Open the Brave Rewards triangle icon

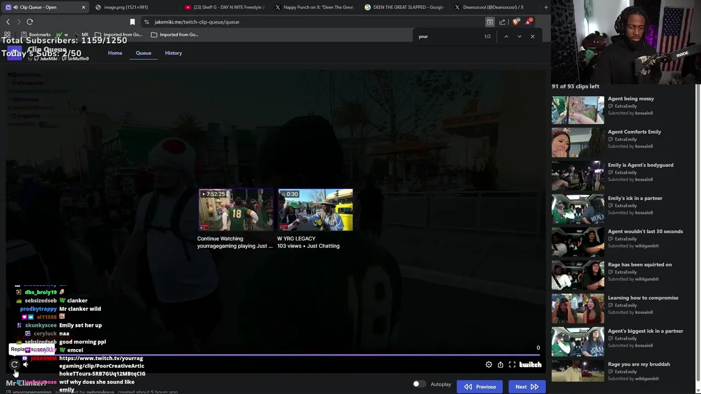tap(528, 22)
